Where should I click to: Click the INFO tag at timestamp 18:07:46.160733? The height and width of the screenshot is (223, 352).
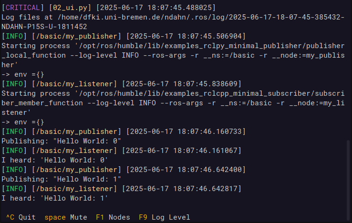[14, 132]
